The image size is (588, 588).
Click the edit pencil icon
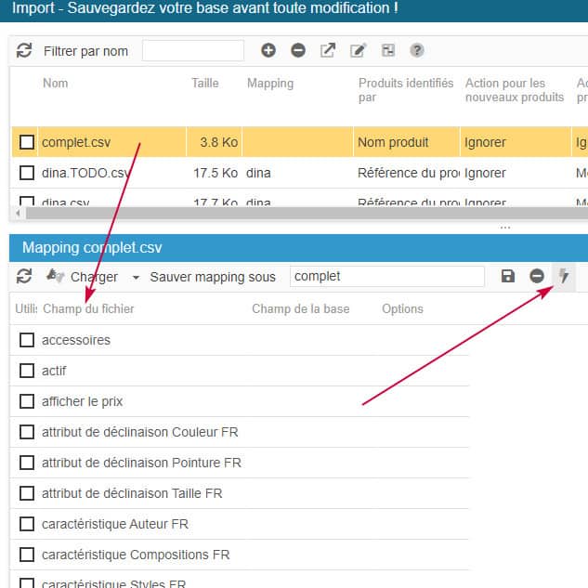click(x=358, y=51)
